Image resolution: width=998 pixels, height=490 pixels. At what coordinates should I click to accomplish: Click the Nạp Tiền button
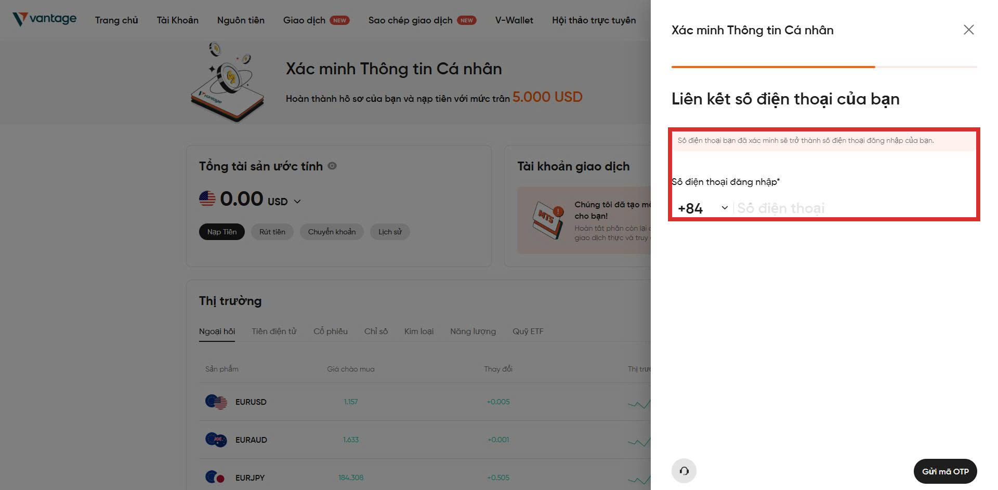coord(222,232)
